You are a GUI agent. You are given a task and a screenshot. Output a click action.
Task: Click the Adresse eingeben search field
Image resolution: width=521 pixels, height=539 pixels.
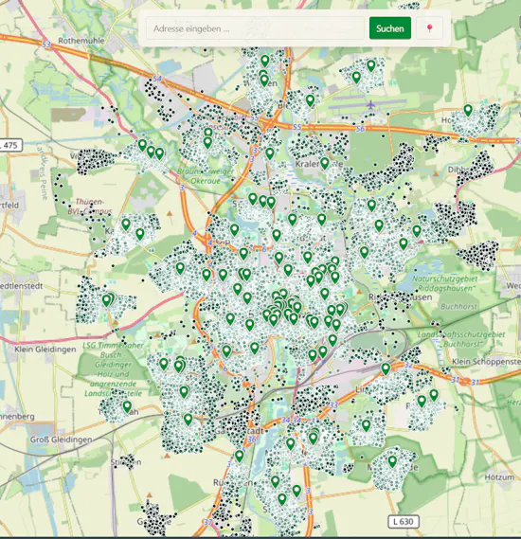click(x=255, y=28)
